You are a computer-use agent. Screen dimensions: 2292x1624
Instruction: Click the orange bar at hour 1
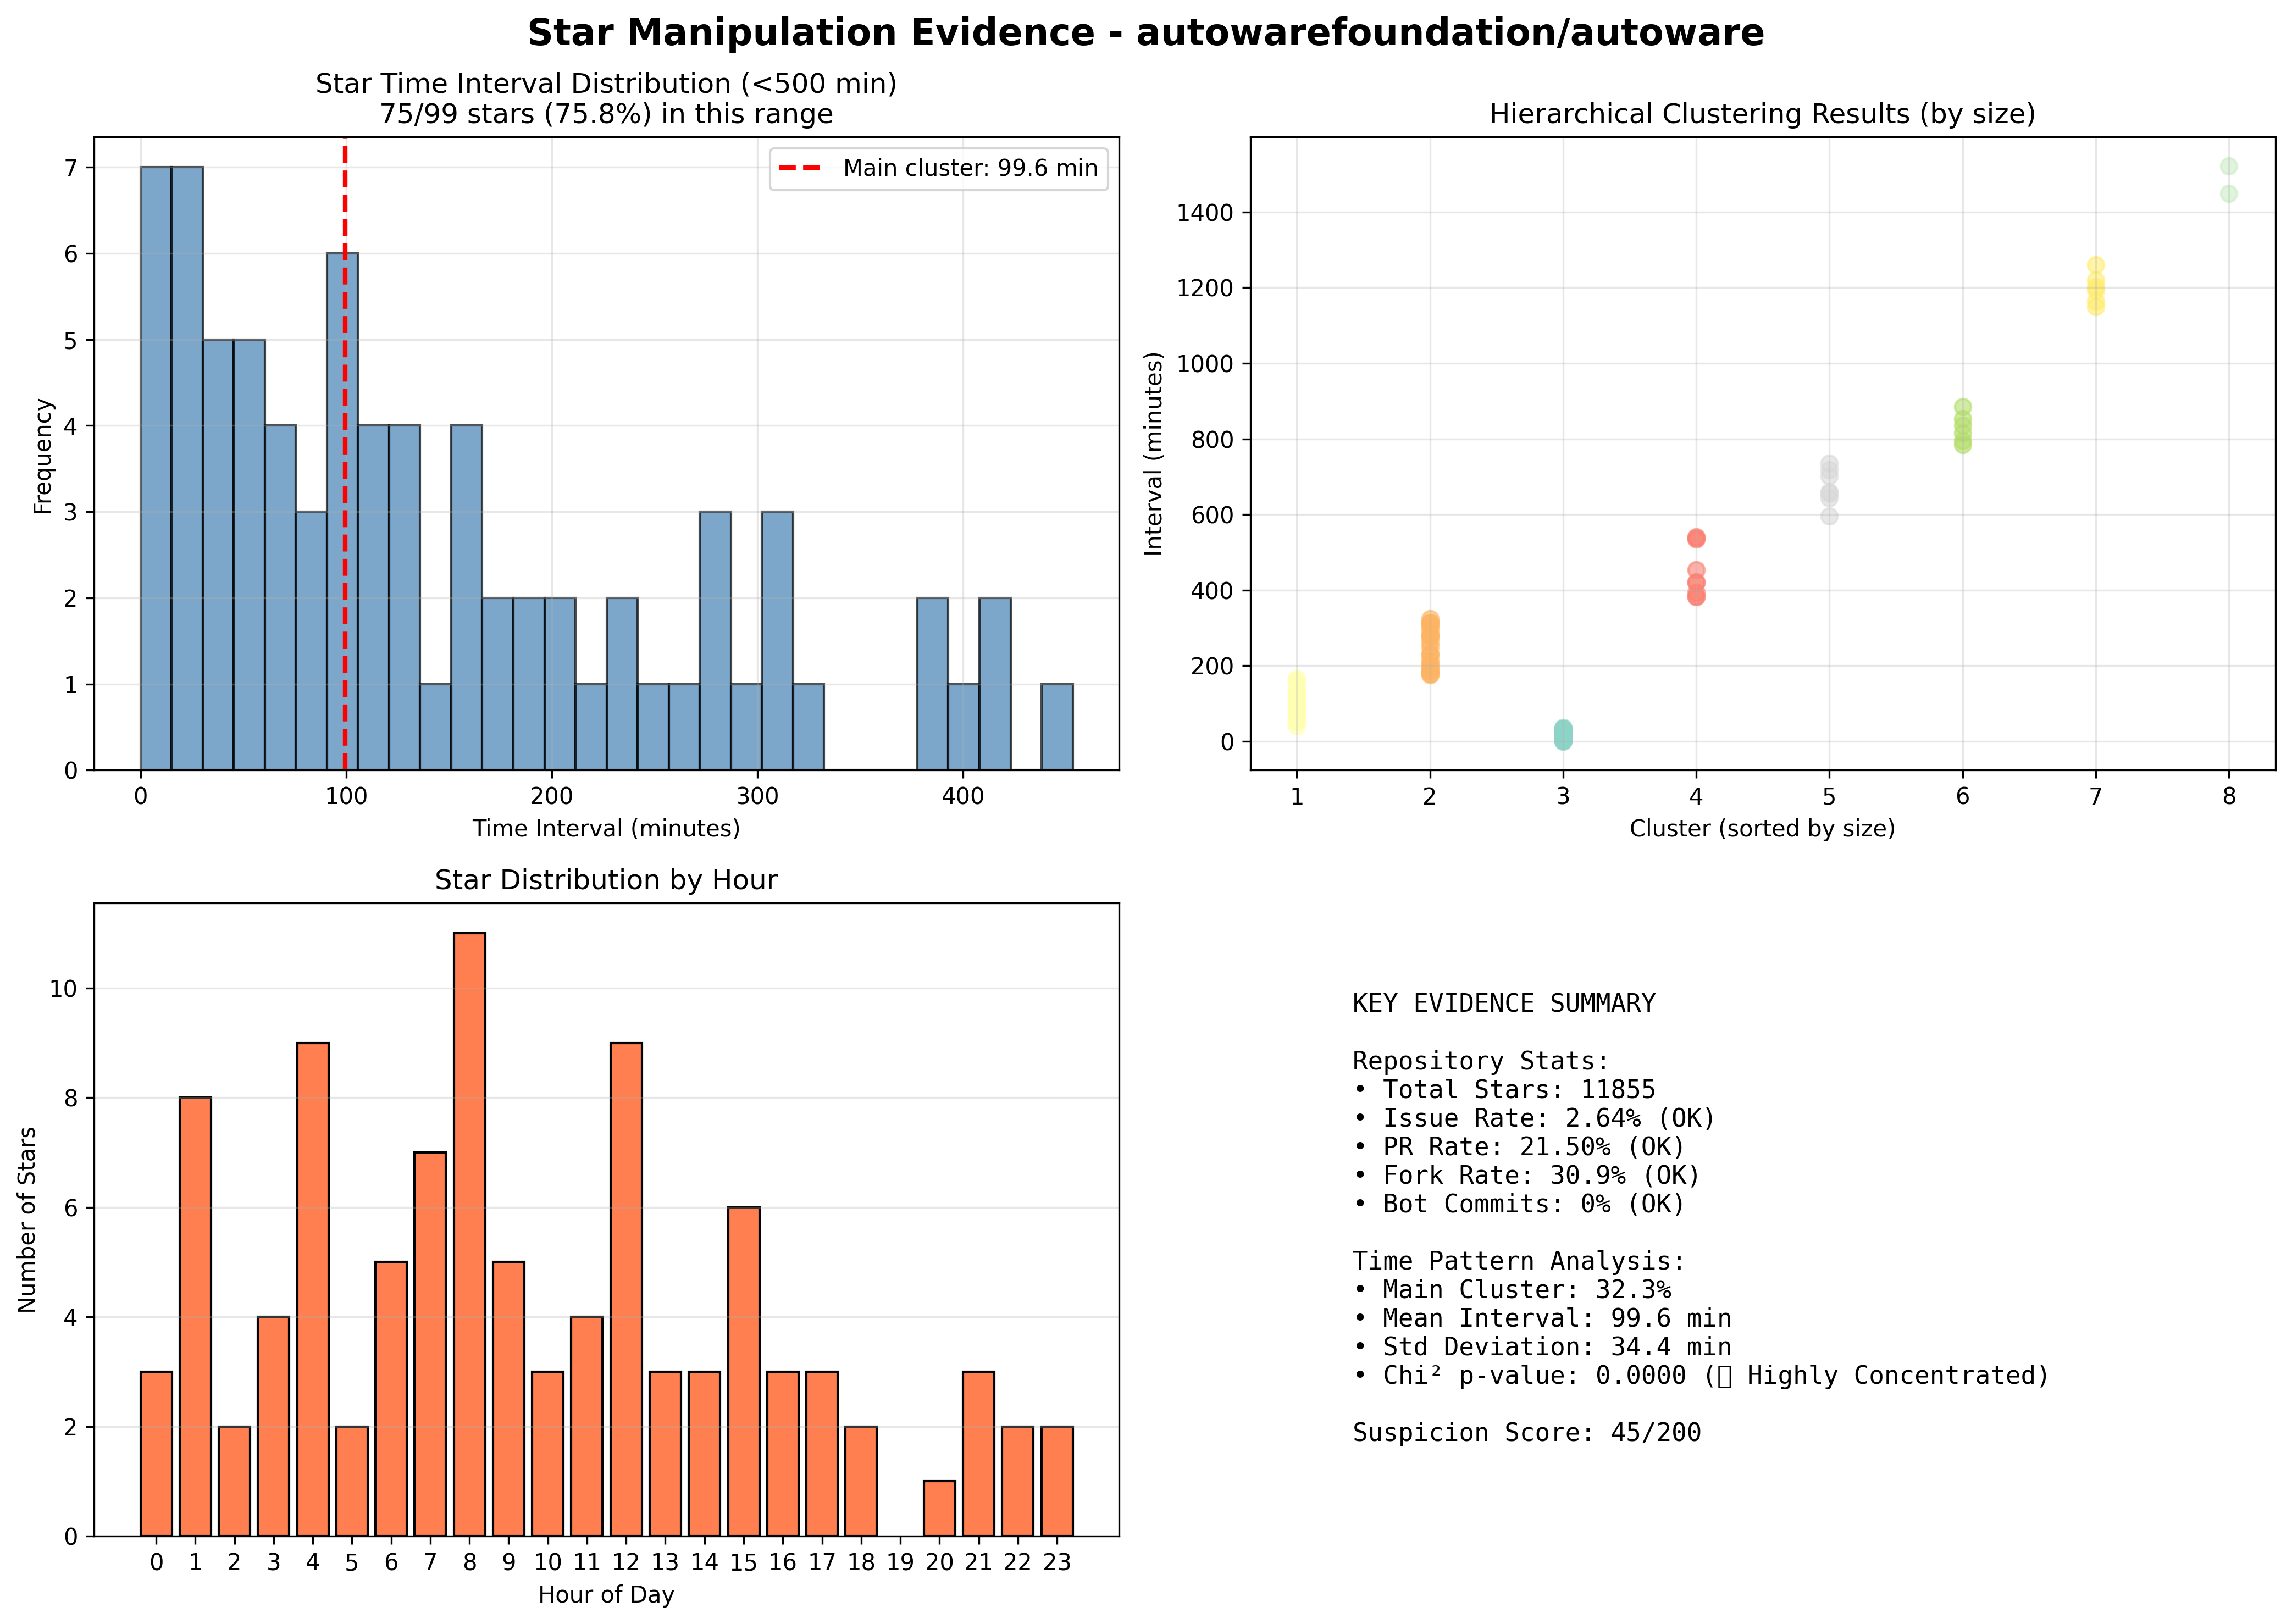[195, 1317]
